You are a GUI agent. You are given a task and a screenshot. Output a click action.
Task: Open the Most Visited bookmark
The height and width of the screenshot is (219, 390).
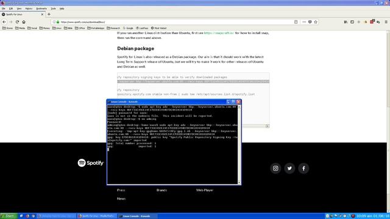pyautogui.click(x=158, y=28)
